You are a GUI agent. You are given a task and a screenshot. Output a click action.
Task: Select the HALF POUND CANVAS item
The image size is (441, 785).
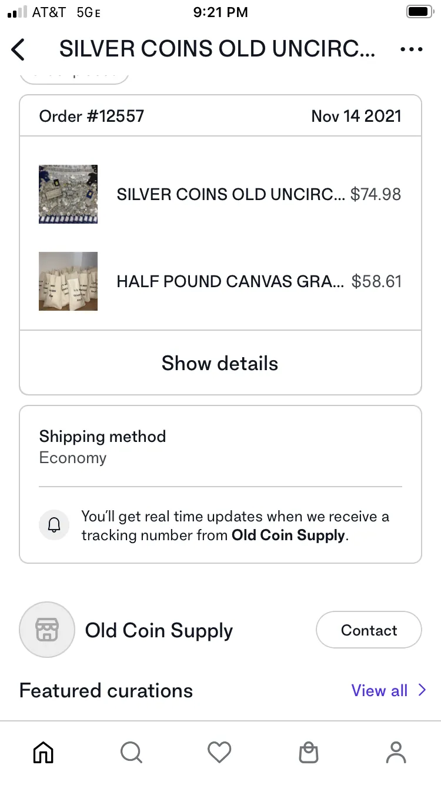coord(230,282)
